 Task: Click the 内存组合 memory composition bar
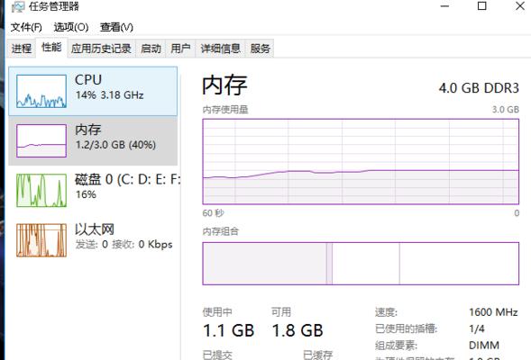[x=361, y=264]
